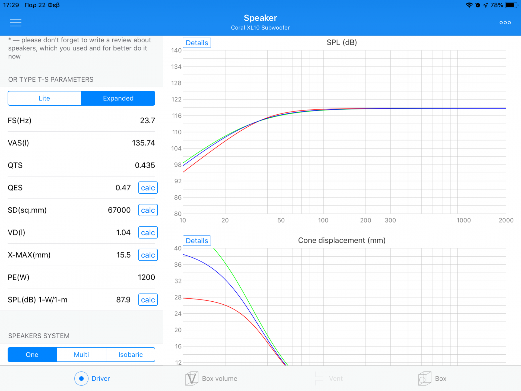Viewport: 521px width, 391px height.
Task: Open Cone displacement Details
Action: click(197, 241)
